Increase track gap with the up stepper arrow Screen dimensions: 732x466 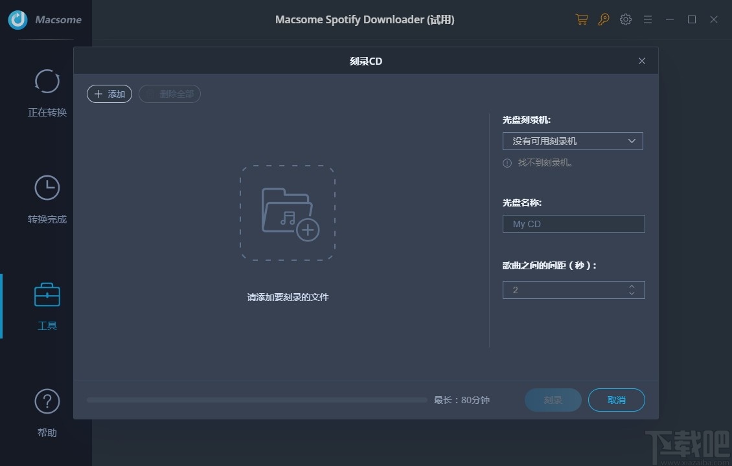pyautogui.click(x=632, y=286)
